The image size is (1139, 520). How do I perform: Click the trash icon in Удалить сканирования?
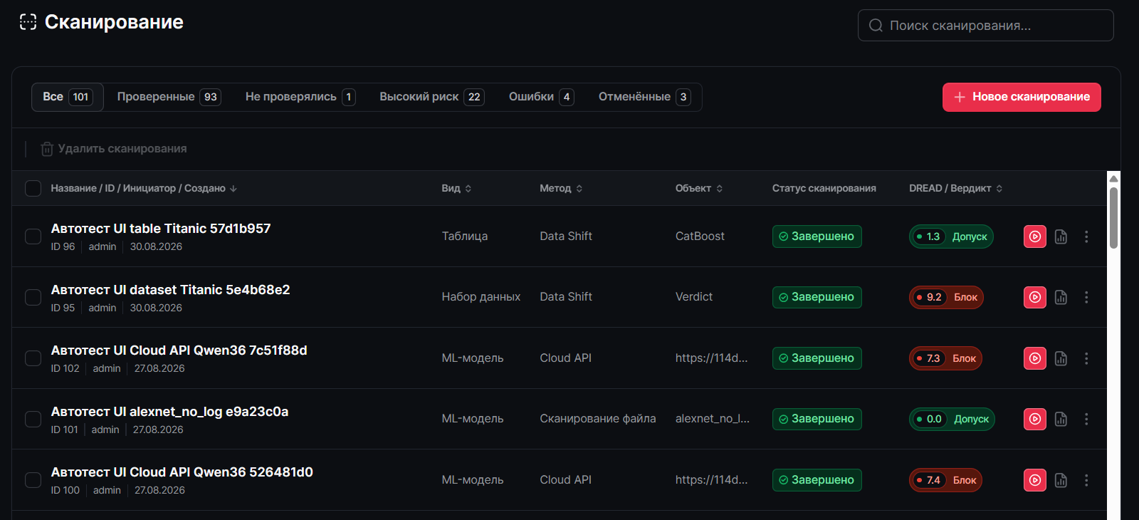(x=47, y=149)
